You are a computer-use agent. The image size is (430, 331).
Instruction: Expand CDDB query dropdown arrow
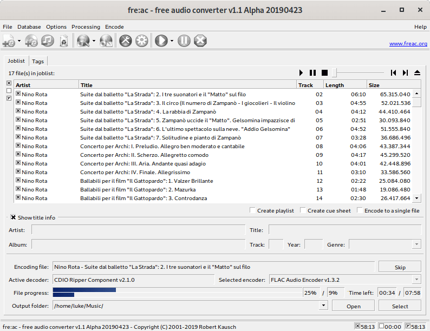click(x=94, y=41)
